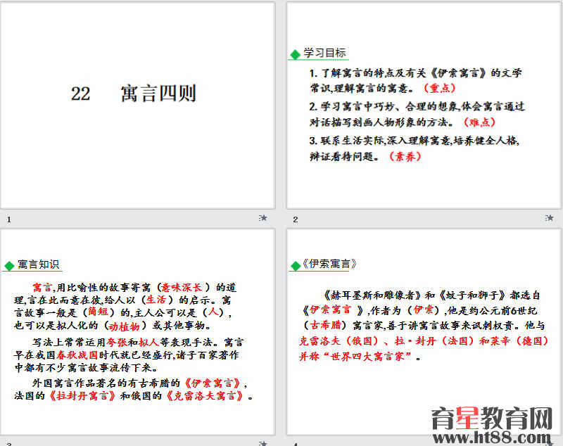Select the title slide 22 寓言四则
The width and height of the screenshot is (563, 446).
[137, 106]
